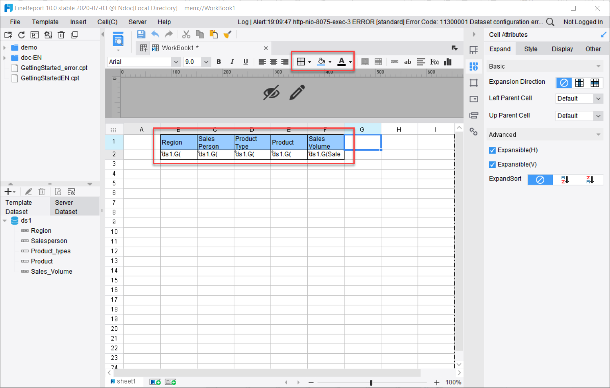Viewport: 610px width, 388px height.
Task: Toggle underline formatting
Action: 246,62
